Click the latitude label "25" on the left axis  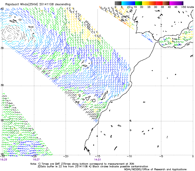pos(2,120)
